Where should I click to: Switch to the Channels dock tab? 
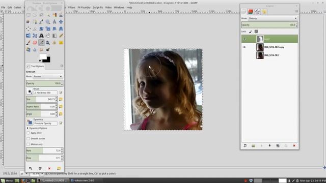tap(251, 12)
